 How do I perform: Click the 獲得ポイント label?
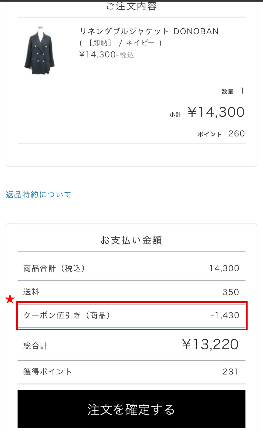(47, 371)
